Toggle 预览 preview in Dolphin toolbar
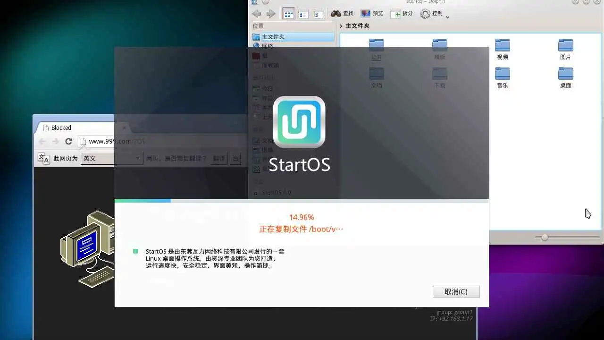 tap(372, 14)
